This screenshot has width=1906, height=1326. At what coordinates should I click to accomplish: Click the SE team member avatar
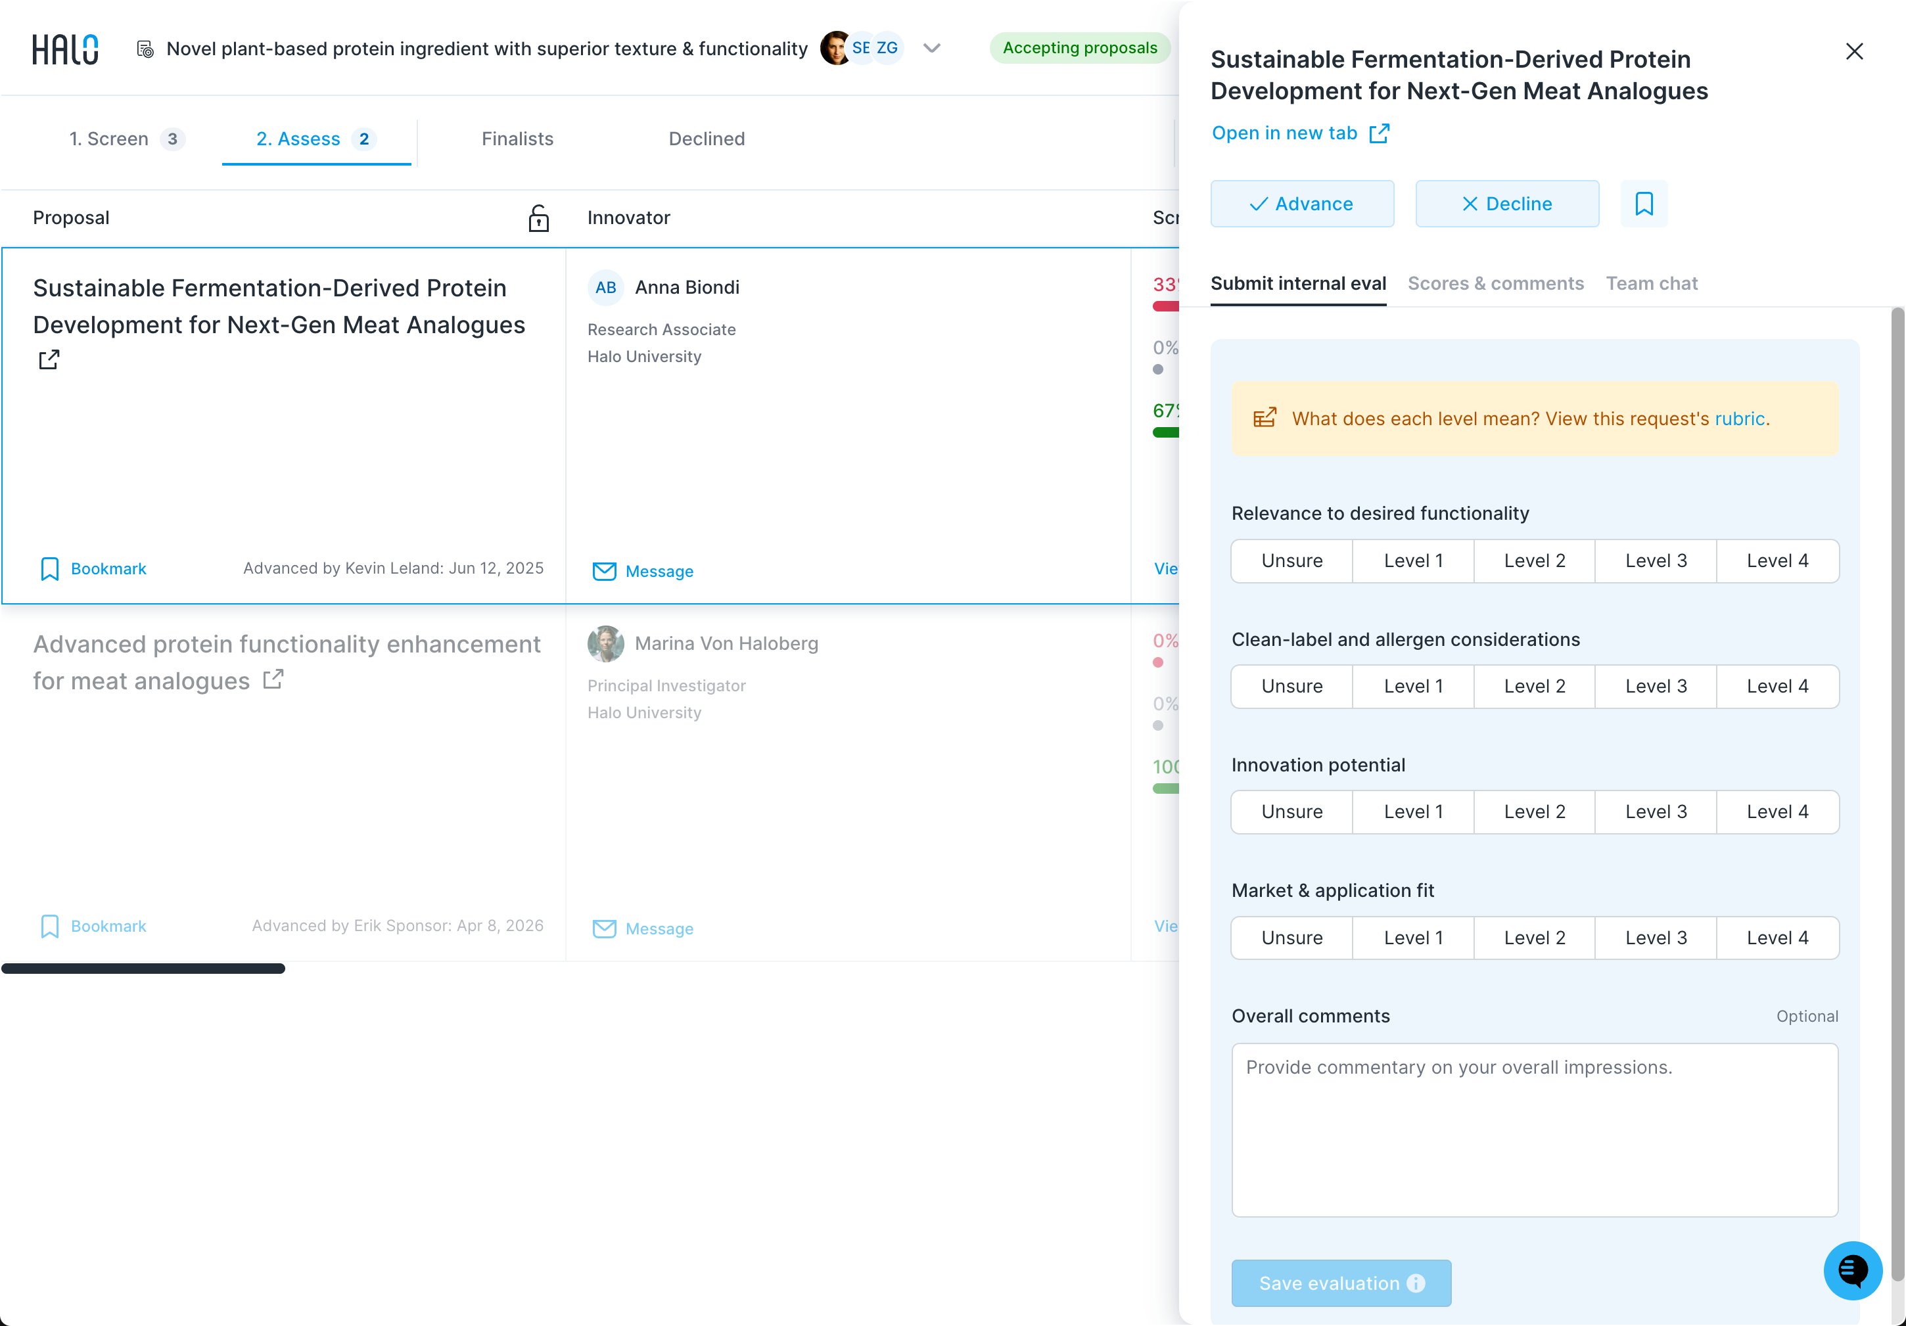click(x=861, y=48)
